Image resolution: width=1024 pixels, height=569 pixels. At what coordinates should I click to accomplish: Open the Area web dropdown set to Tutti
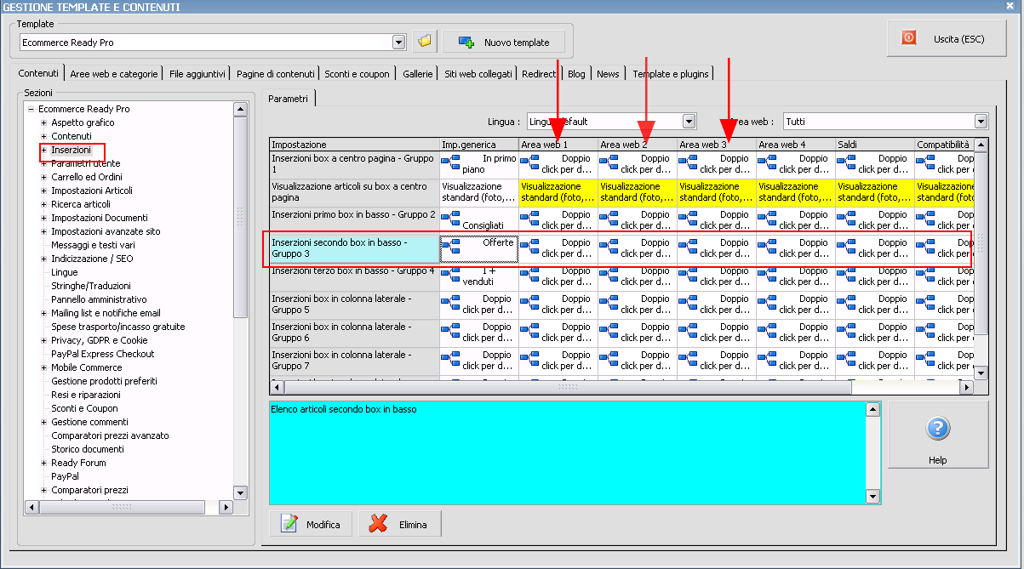coord(981,122)
